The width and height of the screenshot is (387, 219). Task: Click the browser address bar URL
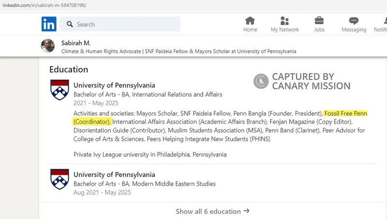[x=45, y=5]
